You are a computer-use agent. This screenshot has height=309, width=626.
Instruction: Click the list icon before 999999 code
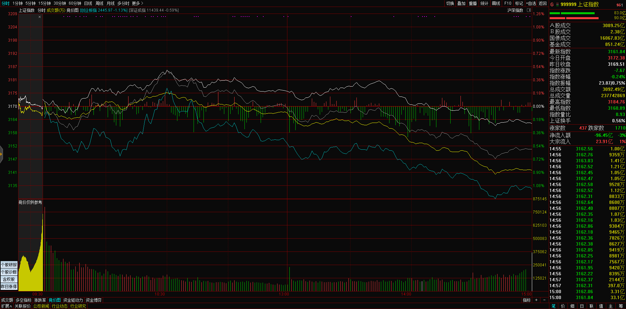coord(557,5)
